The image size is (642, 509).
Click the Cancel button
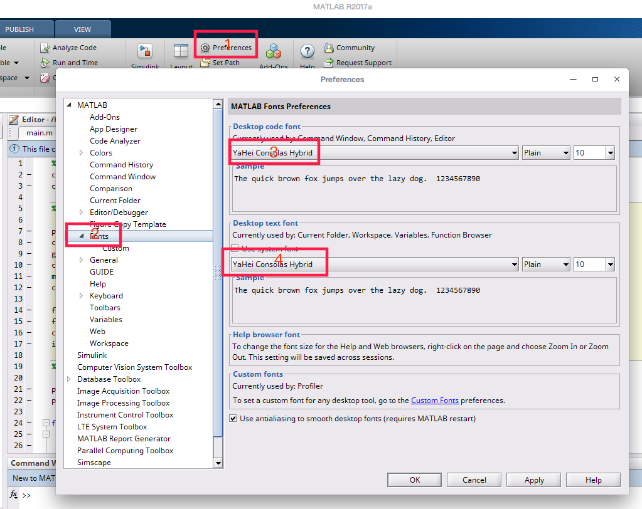[474, 480]
